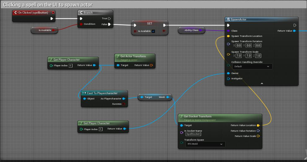Click the Branch node input exec pin
The image size is (307, 162).
click(x=81, y=19)
